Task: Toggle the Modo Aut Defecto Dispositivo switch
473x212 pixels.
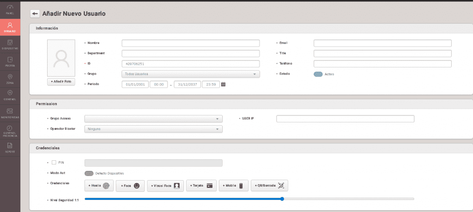Action: pos(89,173)
